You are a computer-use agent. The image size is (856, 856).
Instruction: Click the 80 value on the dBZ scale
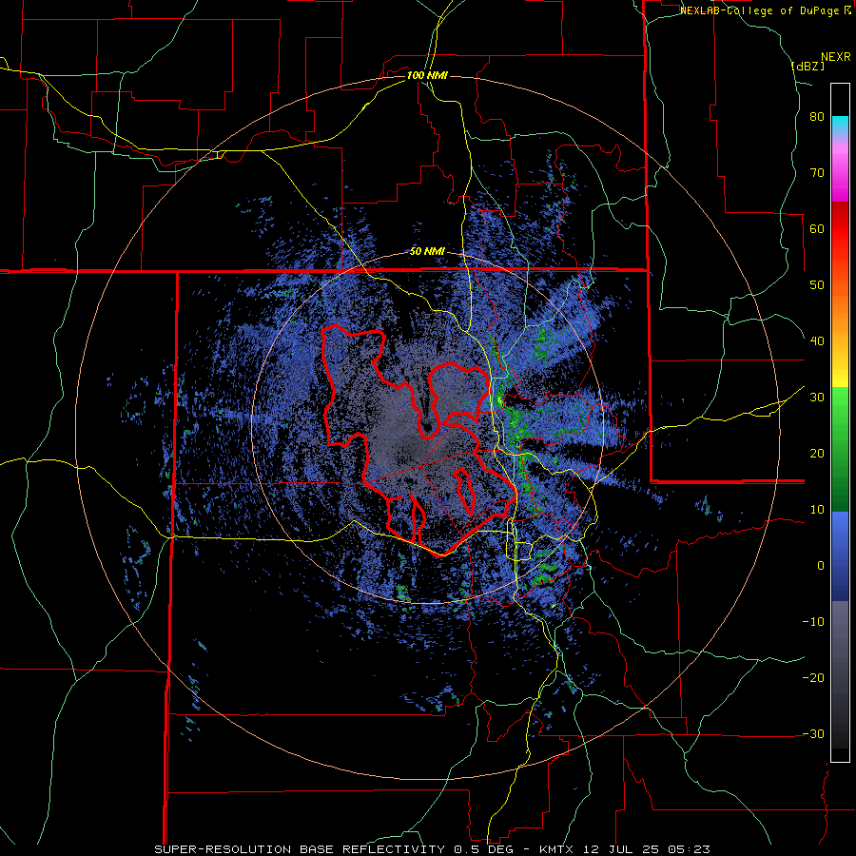tap(817, 117)
